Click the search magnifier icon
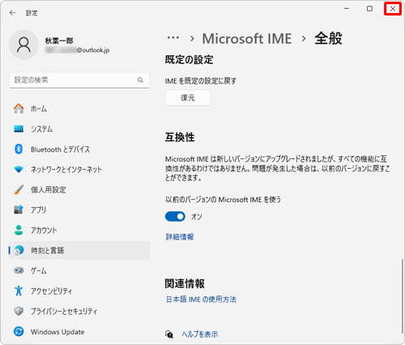This screenshot has width=405, height=345. coord(140,80)
